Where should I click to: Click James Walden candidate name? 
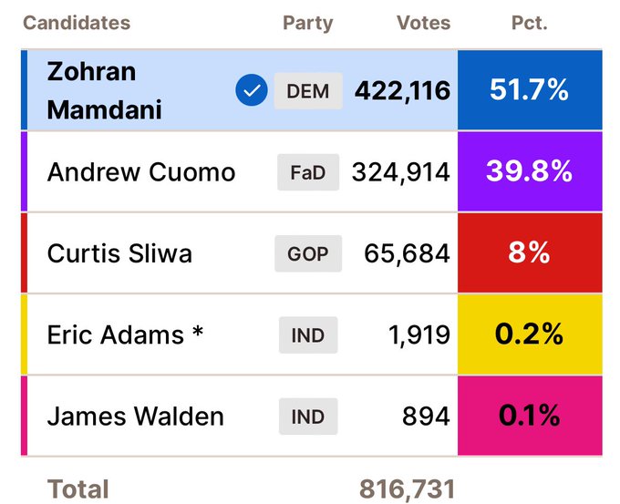pyautogui.click(x=135, y=417)
